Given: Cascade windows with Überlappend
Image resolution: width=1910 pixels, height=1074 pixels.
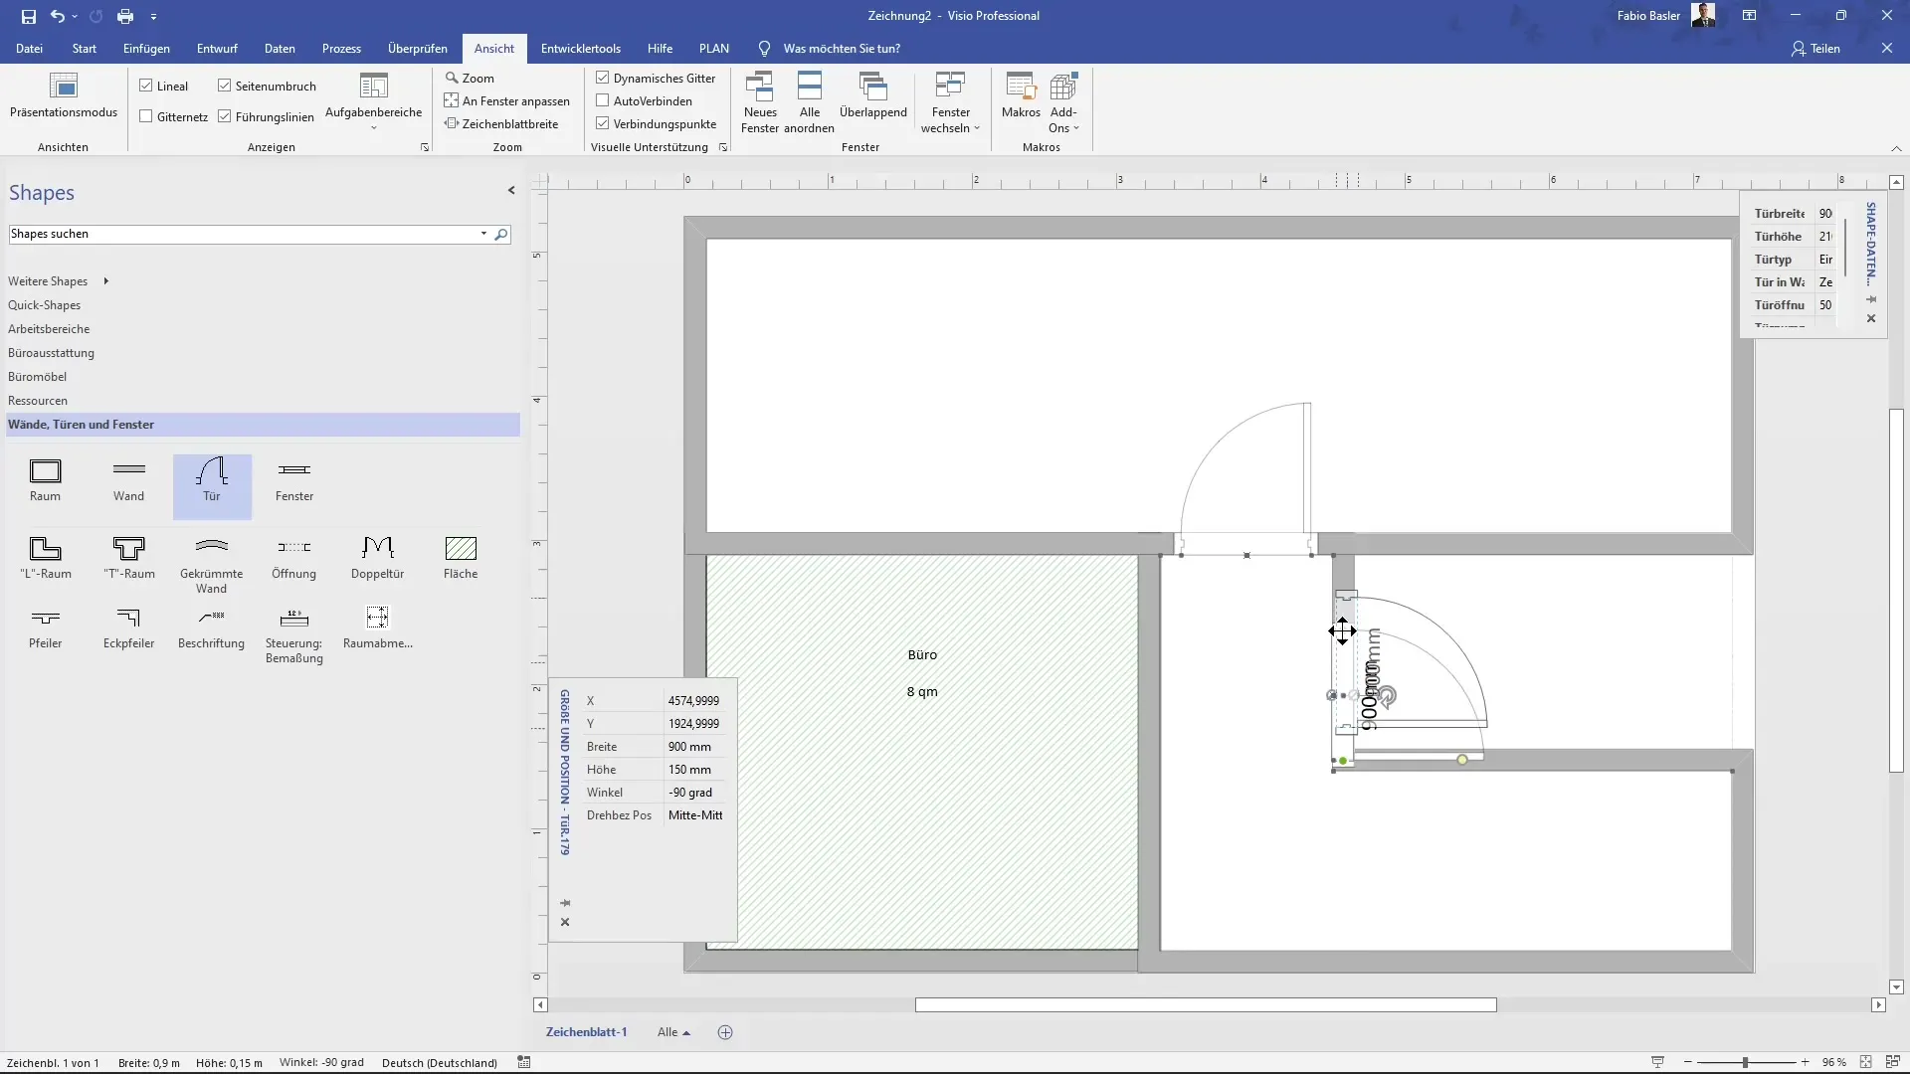Looking at the screenshot, I should [x=873, y=96].
